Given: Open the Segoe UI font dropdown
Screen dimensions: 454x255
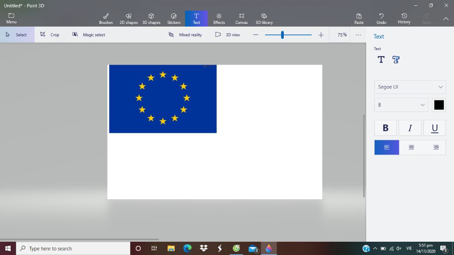Looking at the screenshot, I should point(409,87).
